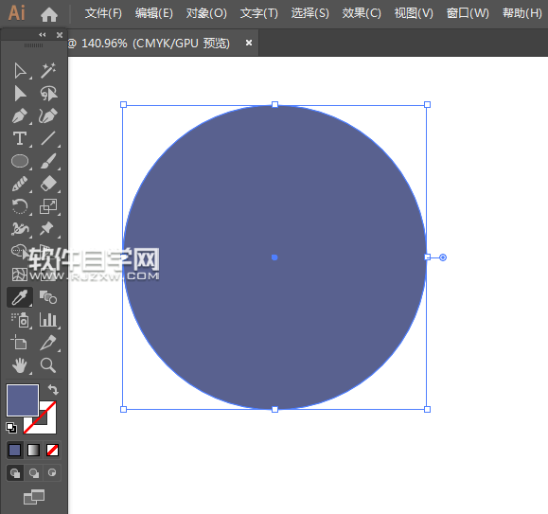
Task: Open the 窗口(W) menu
Action: (468, 13)
